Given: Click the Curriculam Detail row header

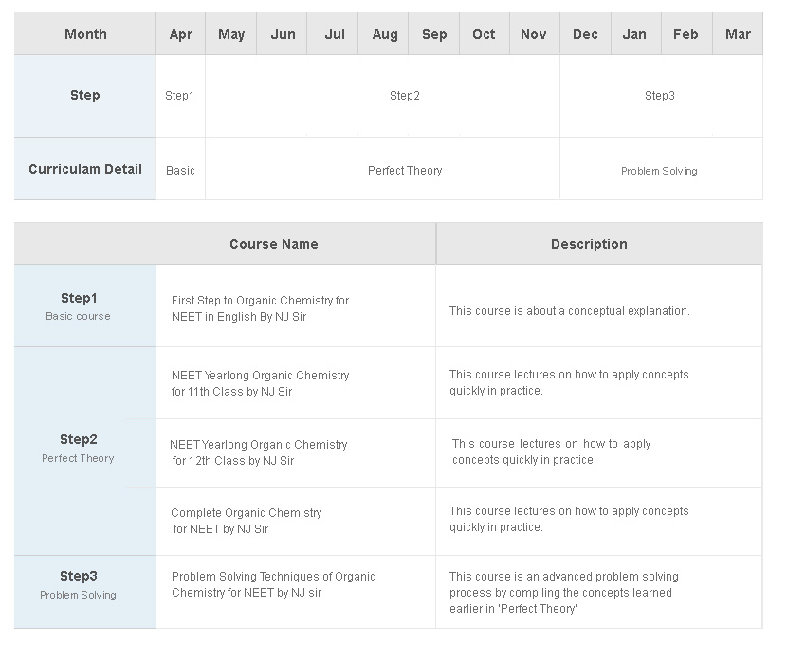Looking at the screenshot, I should click(x=84, y=169).
